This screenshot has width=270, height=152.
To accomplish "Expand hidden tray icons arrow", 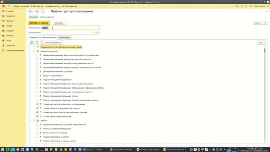I will tap(224, 149).
